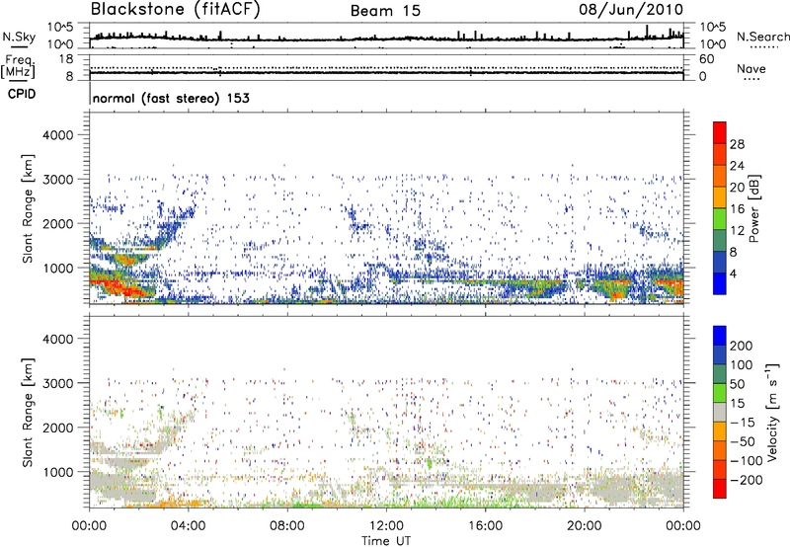Select 'Slant Range [km]' title of the velocity panel
Viewport: 790px width, 547px height.
point(28,413)
